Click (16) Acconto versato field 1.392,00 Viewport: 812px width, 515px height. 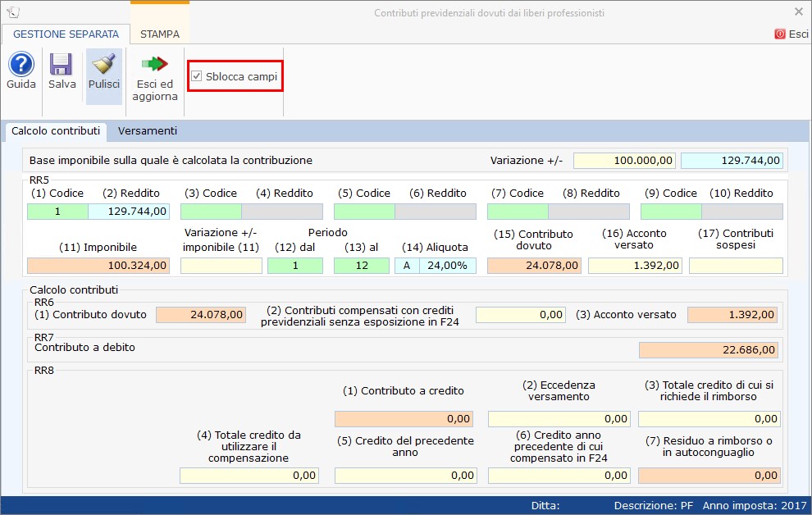[x=635, y=266]
